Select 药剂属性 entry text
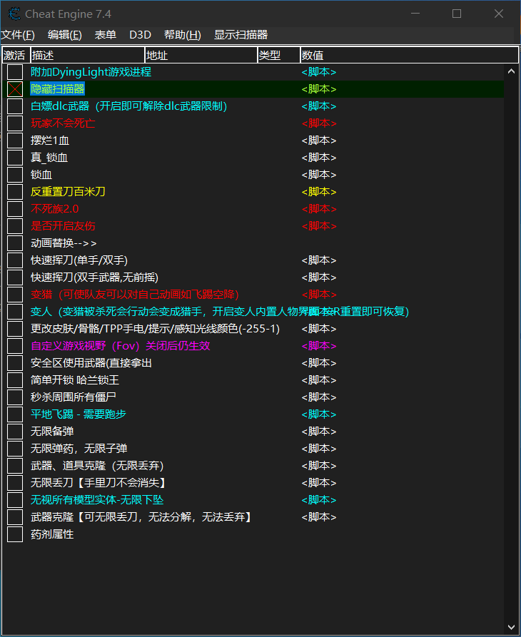521x637 pixels. point(52,534)
